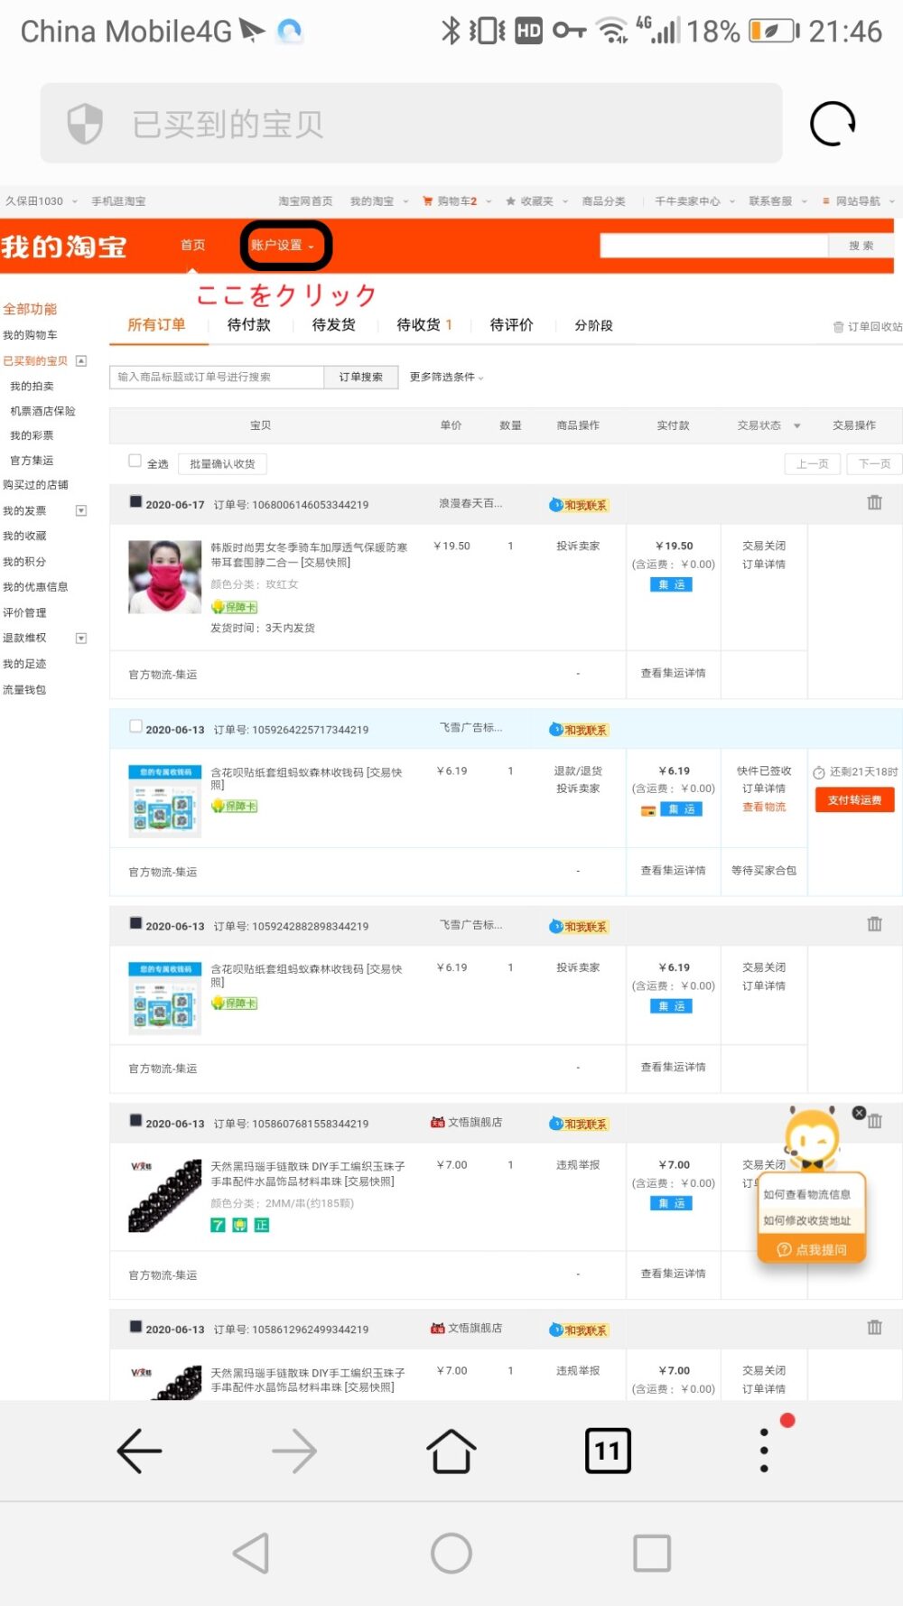This screenshot has height=1606, width=903.
Task: Click the browser address bar
Action: point(411,123)
